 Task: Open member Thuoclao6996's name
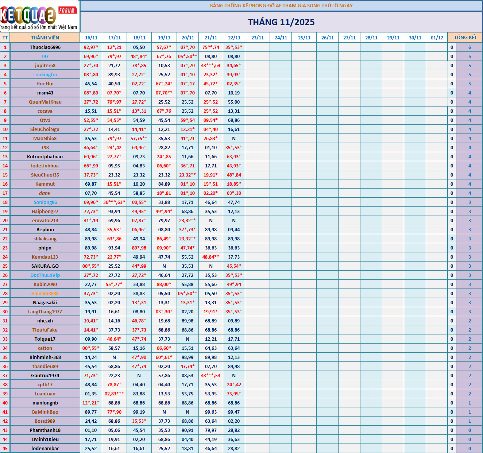[x=45, y=47]
